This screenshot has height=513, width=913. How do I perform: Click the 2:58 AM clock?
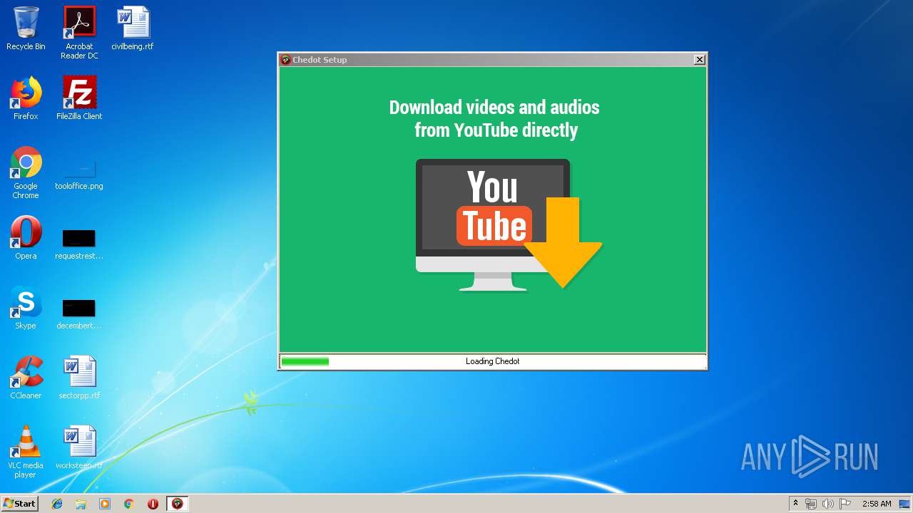coord(877,504)
